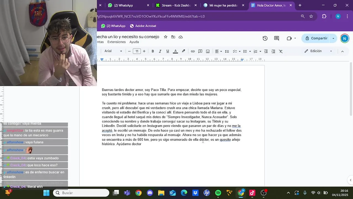Zoom the page with the magnifier icon

coord(303,16)
